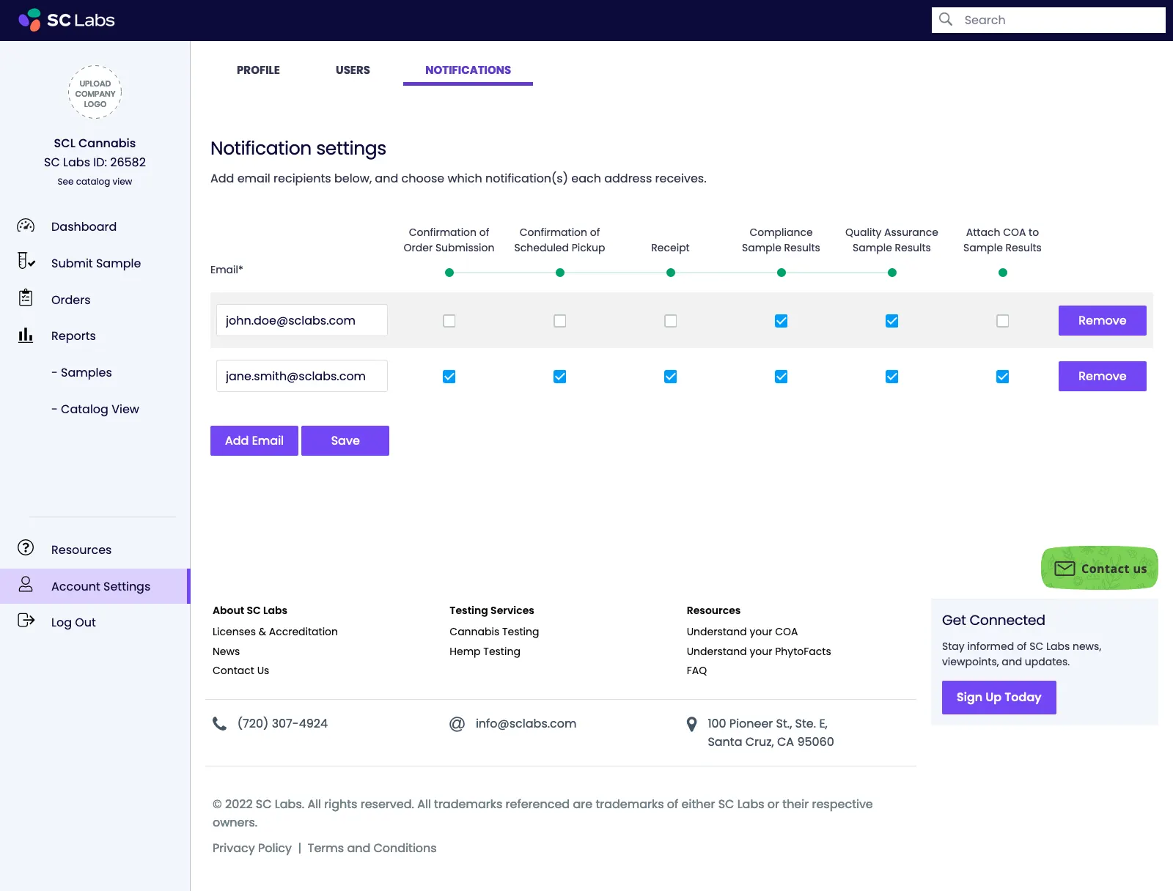
Task: Open Reports section
Action: pyautogui.click(x=73, y=336)
